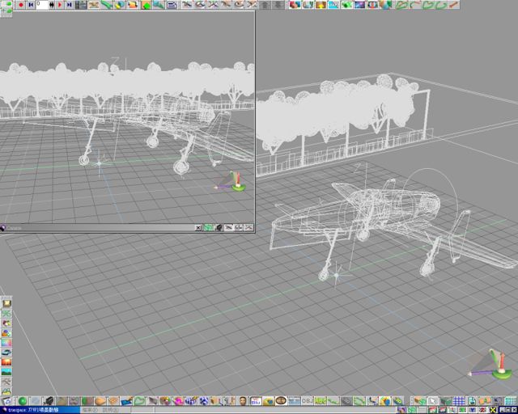
Task: Advance to the last animation frame
Action: 70,4
